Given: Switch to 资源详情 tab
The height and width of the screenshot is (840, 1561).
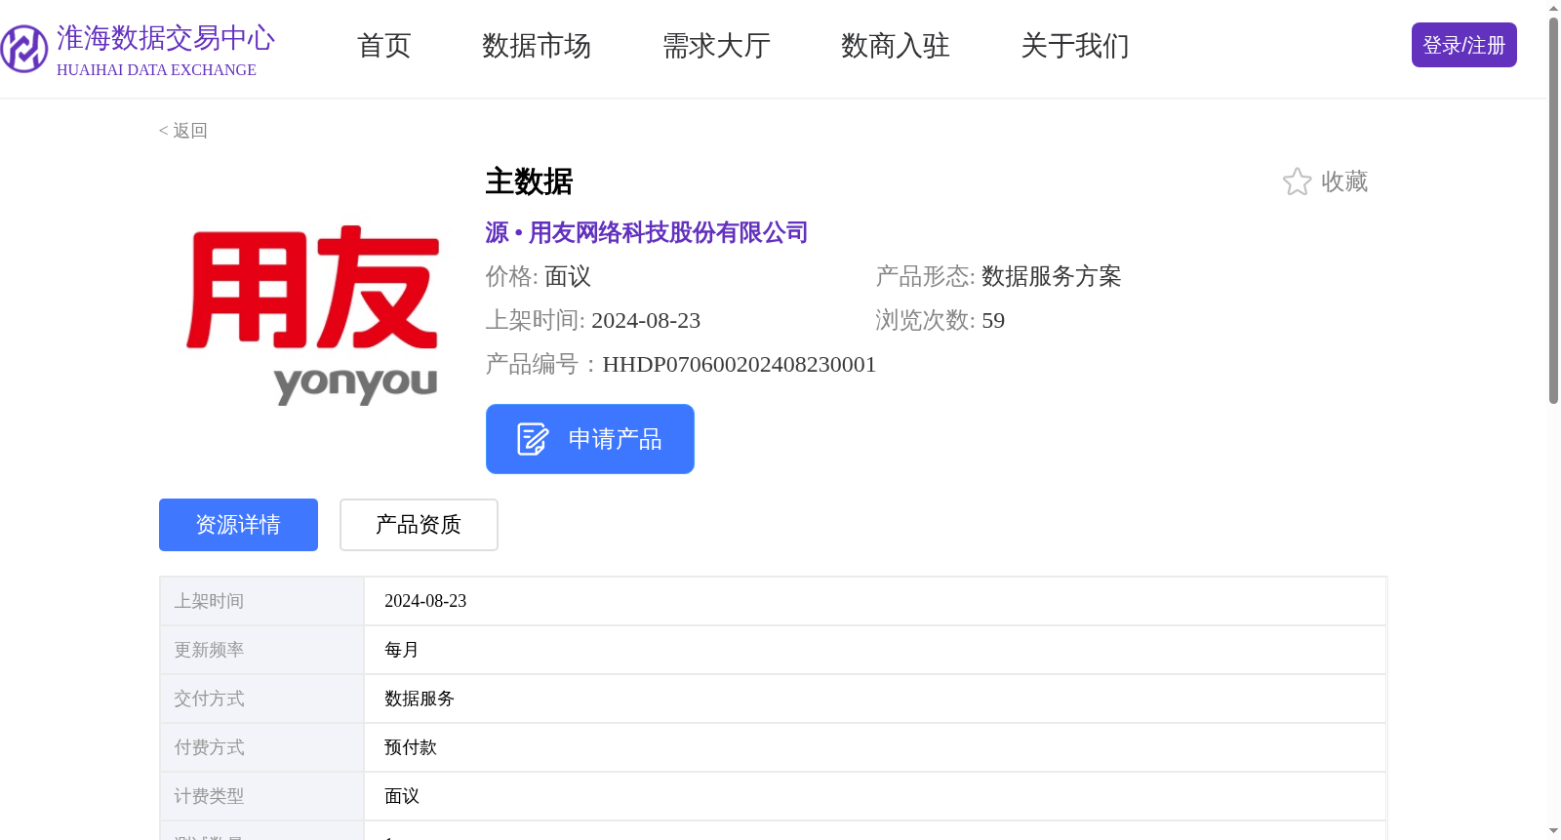Looking at the screenshot, I should click(238, 525).
